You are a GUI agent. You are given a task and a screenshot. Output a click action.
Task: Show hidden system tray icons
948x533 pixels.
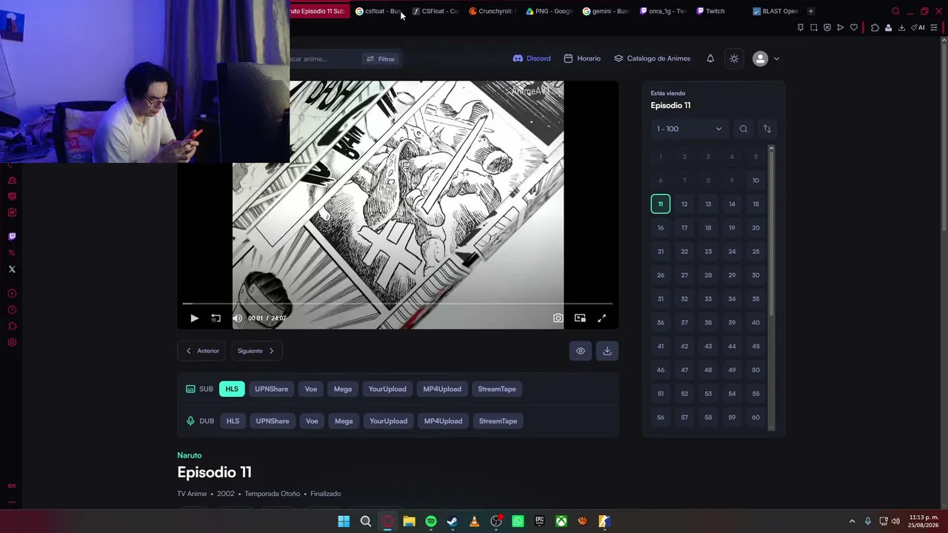(x=852, y=521)
